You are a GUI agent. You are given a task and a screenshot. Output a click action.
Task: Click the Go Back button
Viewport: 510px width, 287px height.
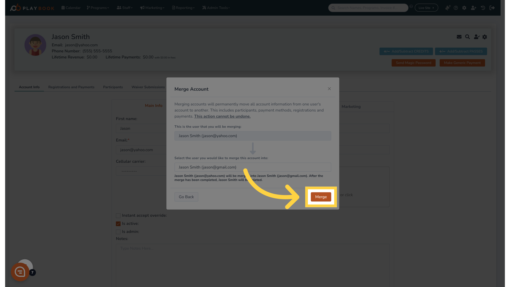[x=186, y=197]
